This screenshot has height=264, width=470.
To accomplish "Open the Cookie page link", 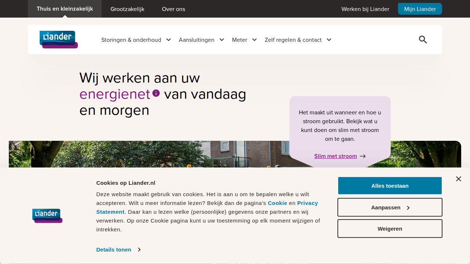I will [277, 203].
